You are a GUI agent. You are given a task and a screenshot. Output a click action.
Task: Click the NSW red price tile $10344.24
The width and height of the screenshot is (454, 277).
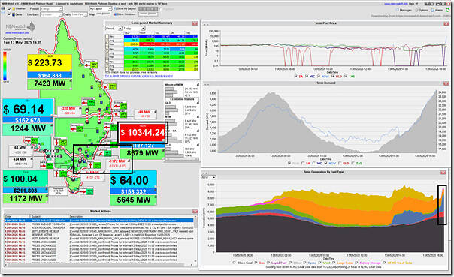click(143, 133)
